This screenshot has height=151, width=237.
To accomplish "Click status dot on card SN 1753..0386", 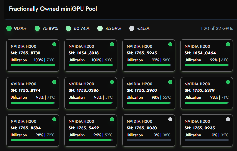I will pyautogui.click(x=112, y=82).
